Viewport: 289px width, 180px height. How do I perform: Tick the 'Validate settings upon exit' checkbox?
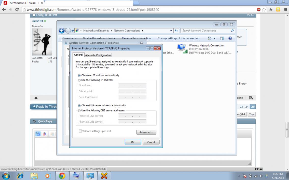[80, 131]
